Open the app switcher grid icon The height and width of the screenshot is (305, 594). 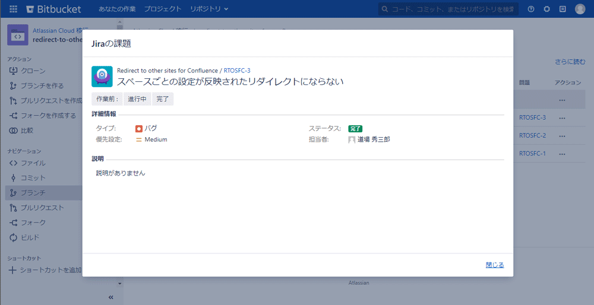click(x=13, y=9)
